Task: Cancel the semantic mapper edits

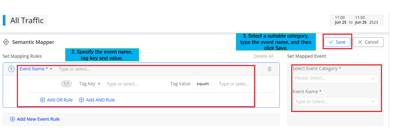Action: pyautogui.click(x=368, y=42)
